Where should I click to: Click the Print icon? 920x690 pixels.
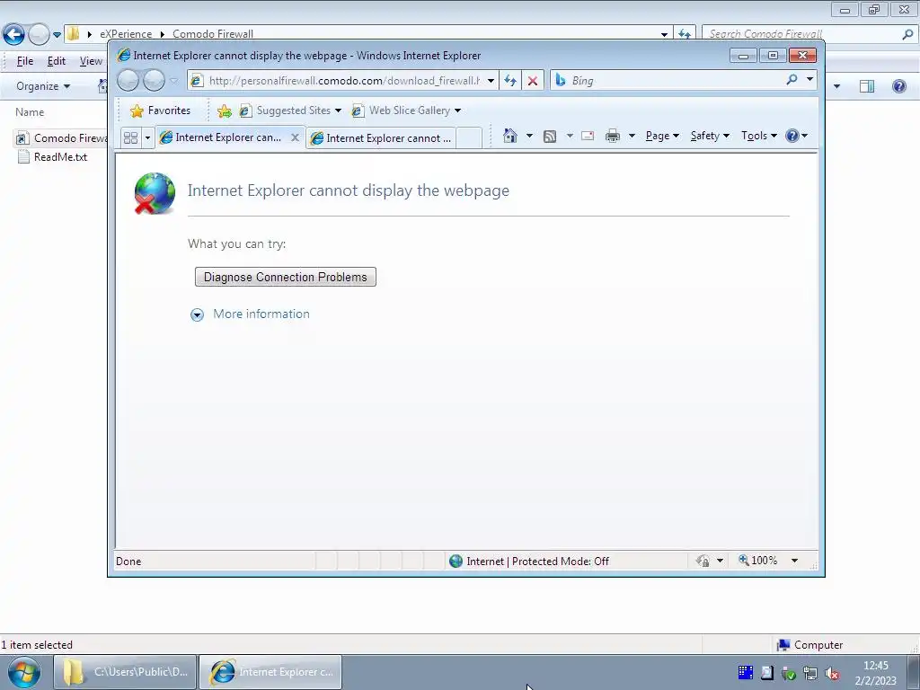click(x=613, y=137)
